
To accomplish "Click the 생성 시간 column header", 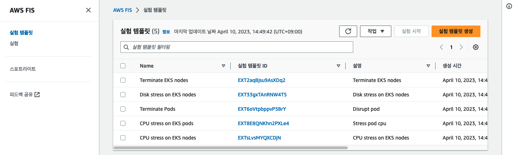I will 452,66.
